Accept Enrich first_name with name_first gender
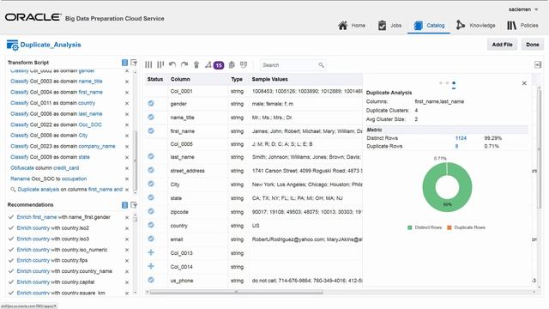549x309 pixels. click(x=11, y=217)
